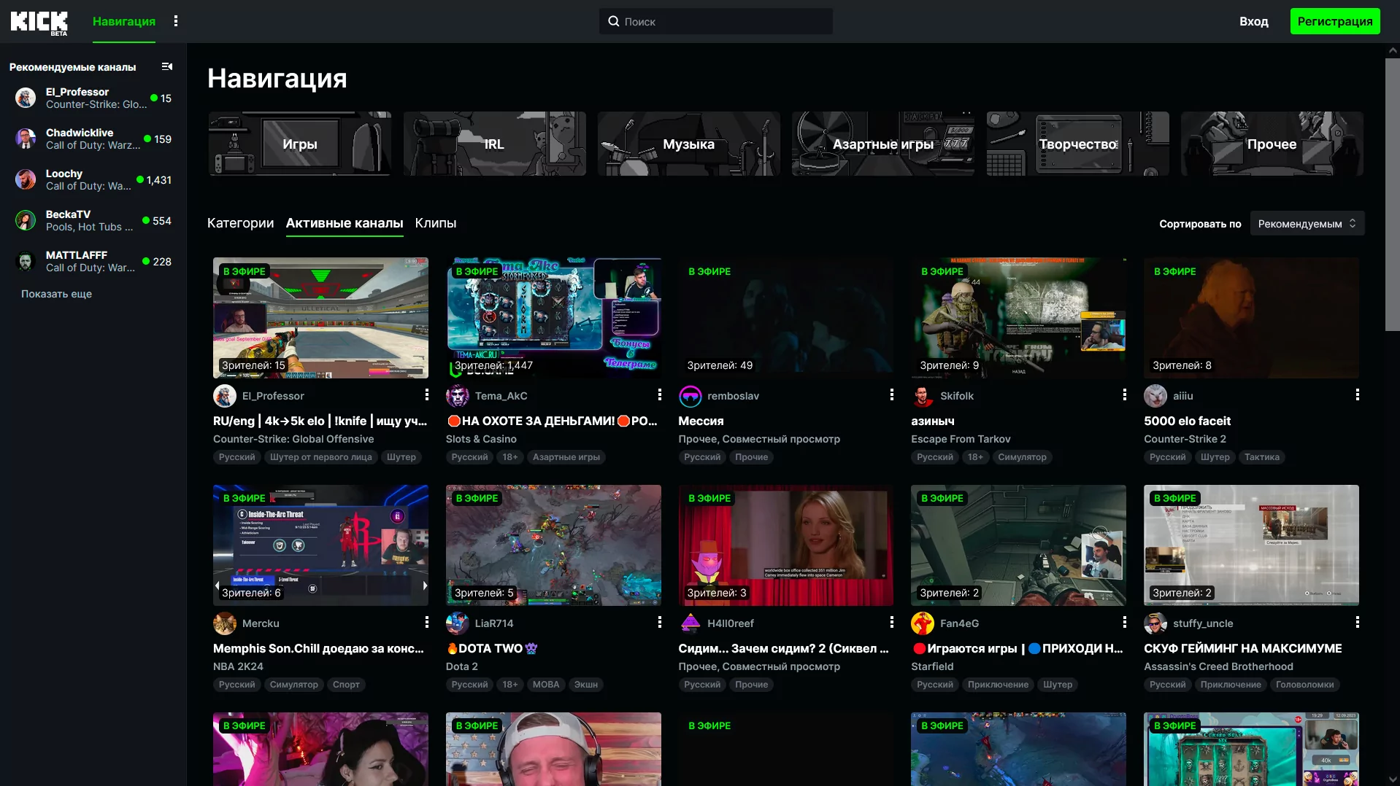1400x786 pixels.
Task: Browse the IRL category tile
Action: [x=494, y=144]
